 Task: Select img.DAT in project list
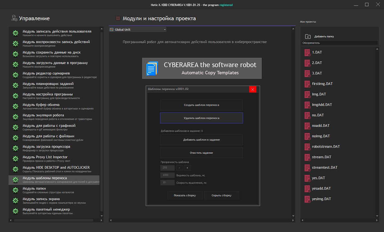pyautogui.click(x=319, y=94)
